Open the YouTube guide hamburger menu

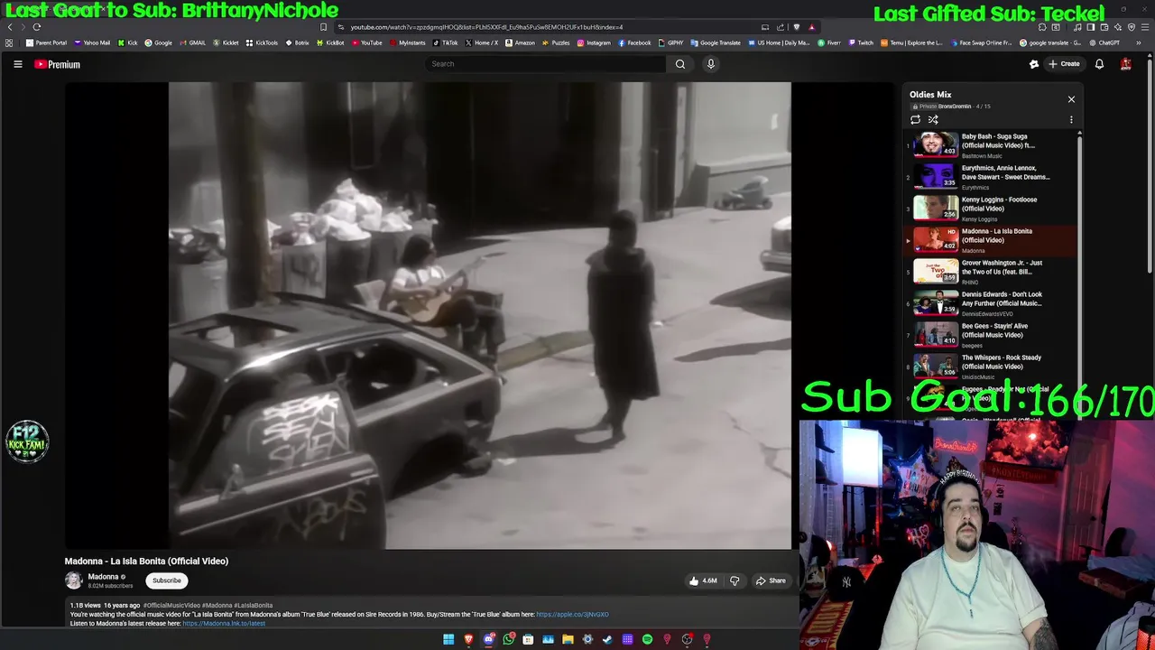click(17, 64)
